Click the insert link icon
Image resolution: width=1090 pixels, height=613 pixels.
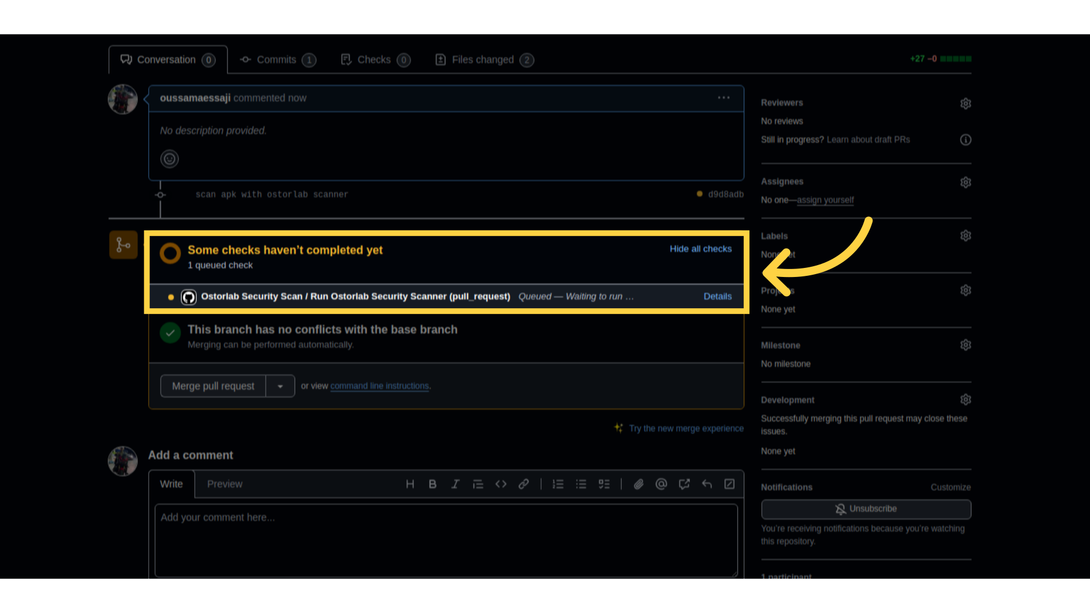tap(523, 484)
